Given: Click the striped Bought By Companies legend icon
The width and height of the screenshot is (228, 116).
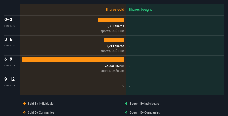Looking at the screenshot, I should (x=126, y=112).
